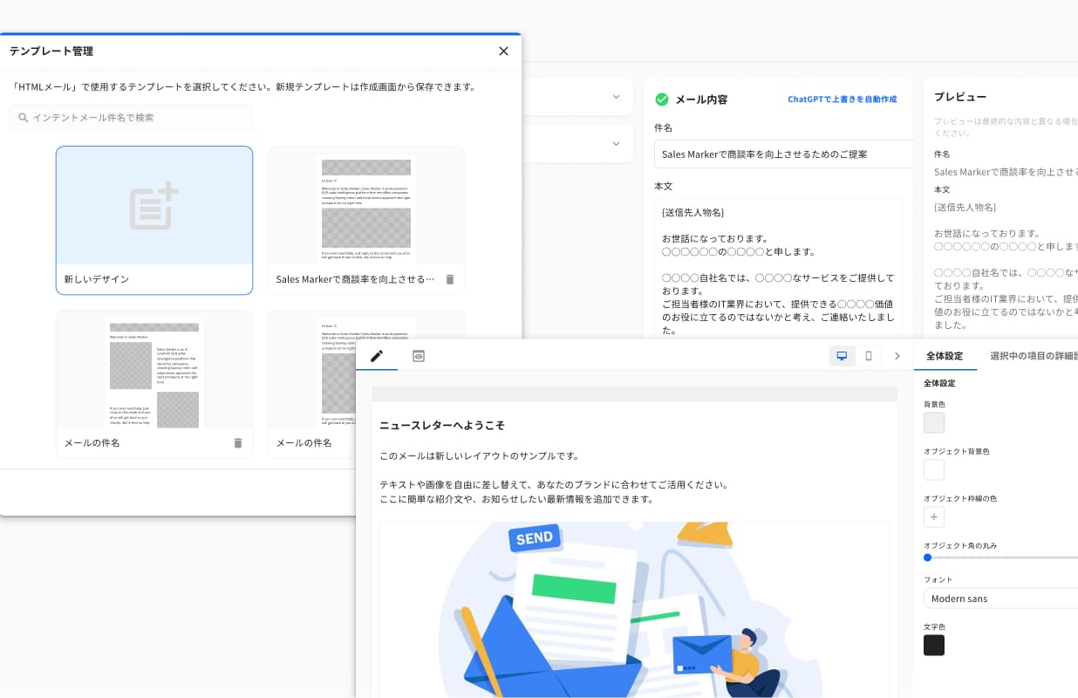Select the 新しいデザイン label
Viewport: 1078px width, 698px height.
click(97, 279)
